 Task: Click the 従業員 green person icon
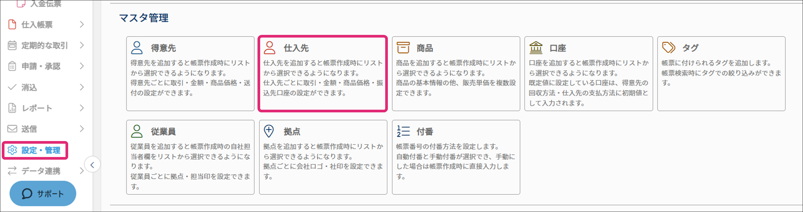tap(137, 132)
